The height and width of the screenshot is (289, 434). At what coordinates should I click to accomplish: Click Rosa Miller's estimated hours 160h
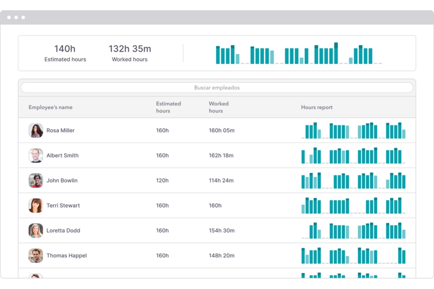[x=162, y=130]
